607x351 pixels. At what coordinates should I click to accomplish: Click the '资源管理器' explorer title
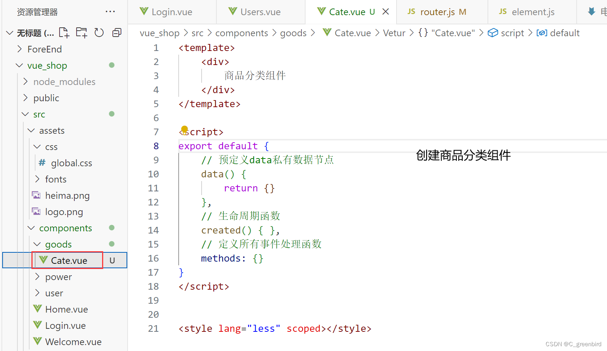(37, 12)
